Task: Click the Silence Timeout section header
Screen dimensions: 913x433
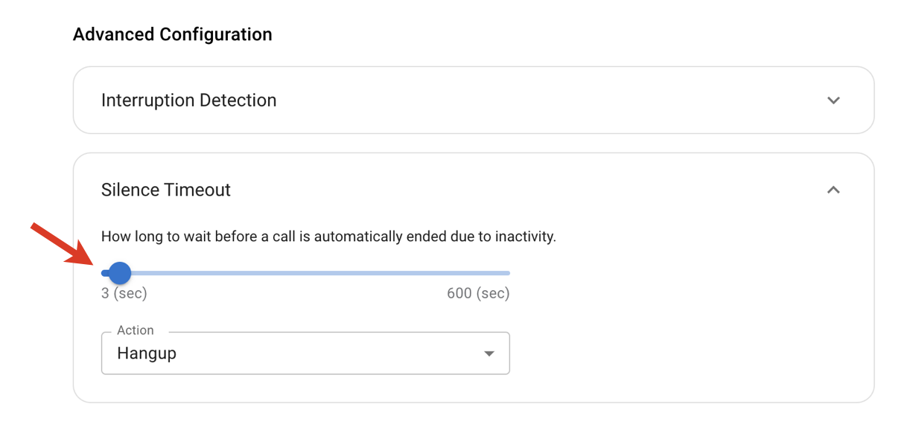Action: (x=165, y=190)
